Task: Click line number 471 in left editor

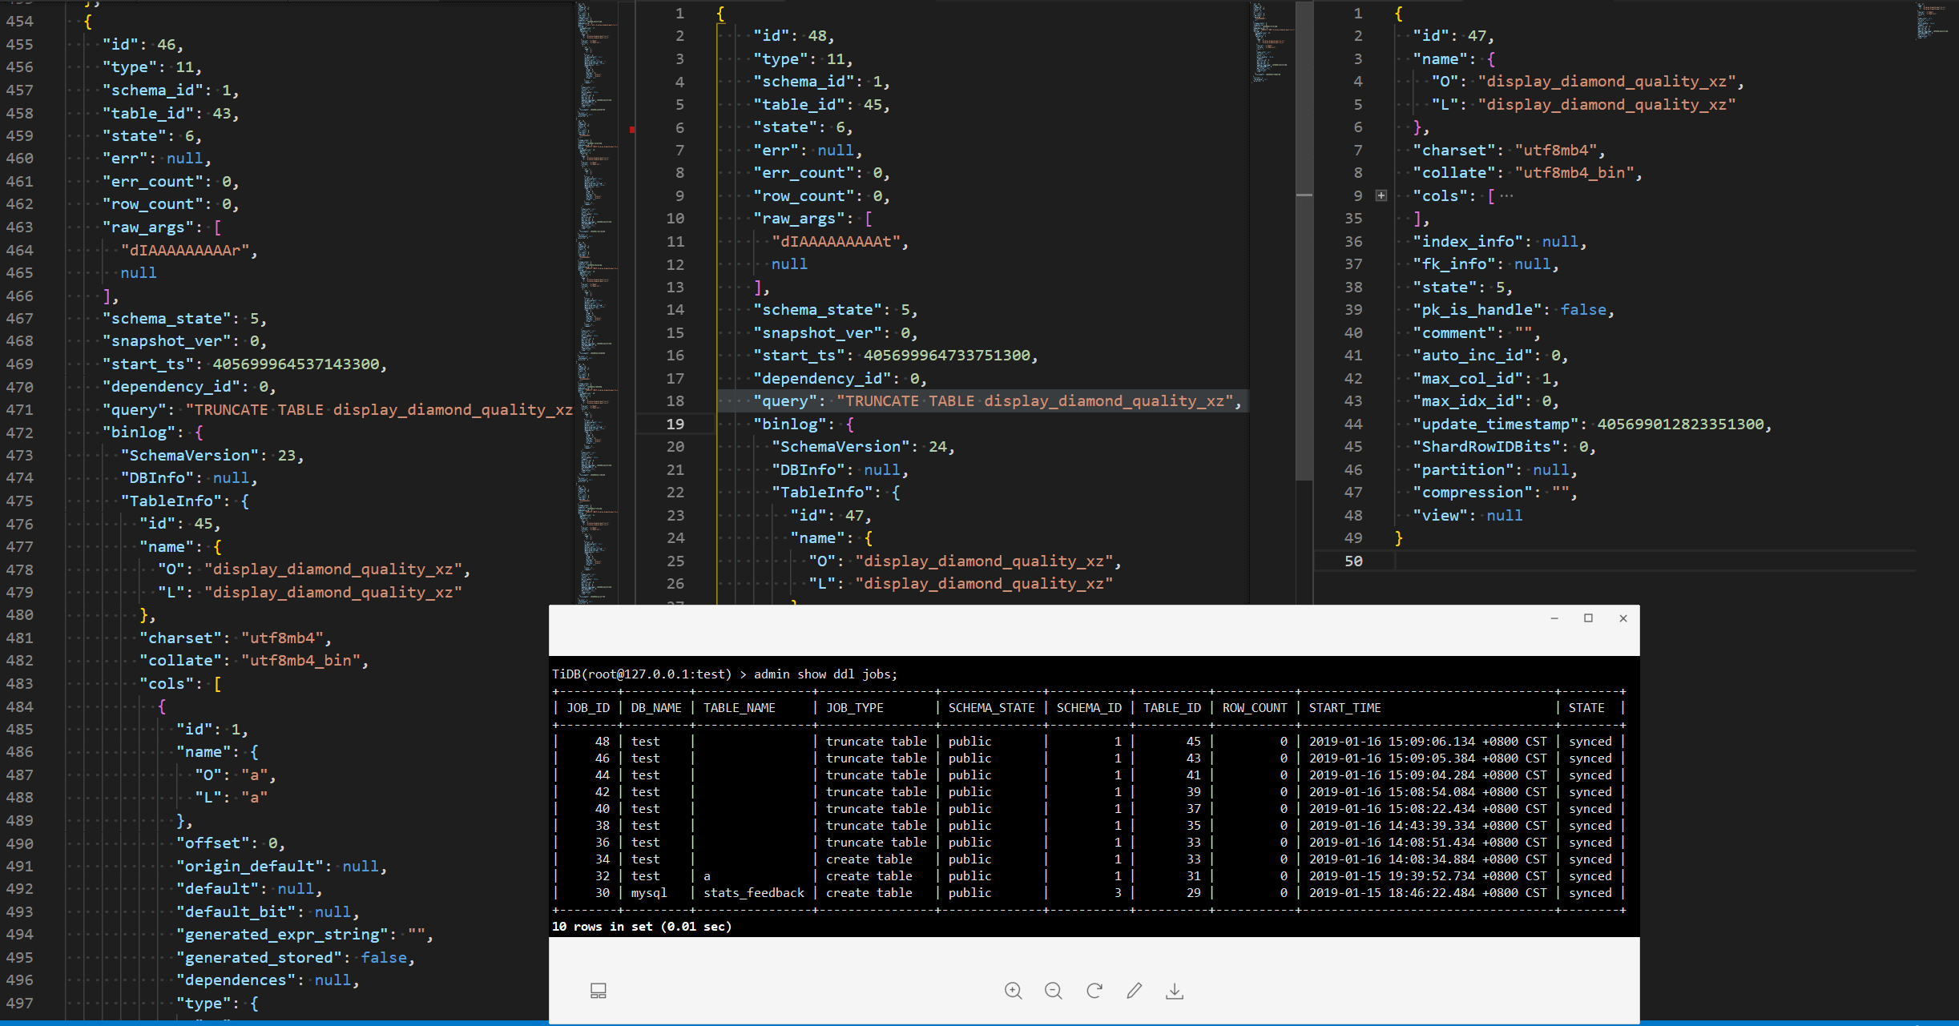Action: (x=20, y=410)
